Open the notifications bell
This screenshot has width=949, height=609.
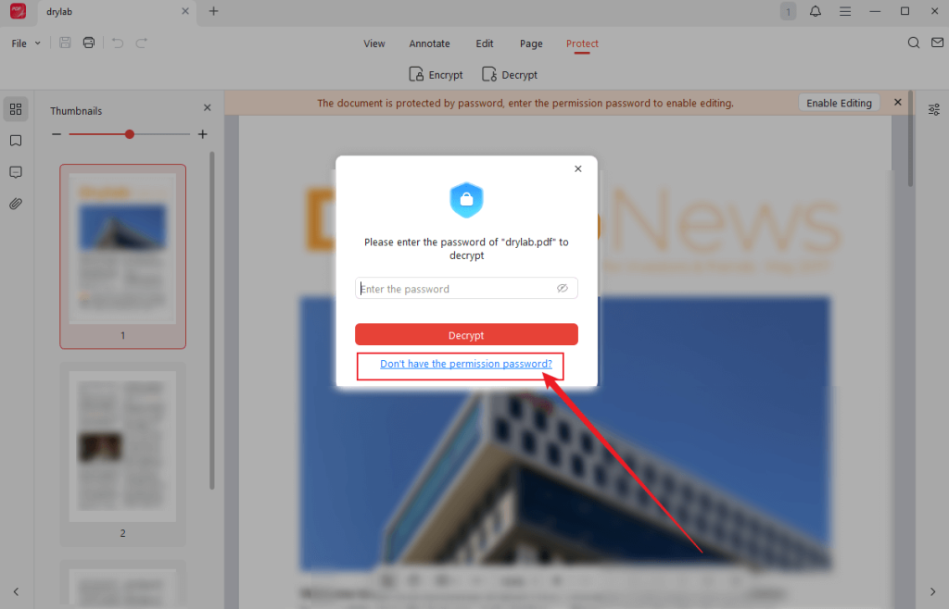(x=815, y=11)
